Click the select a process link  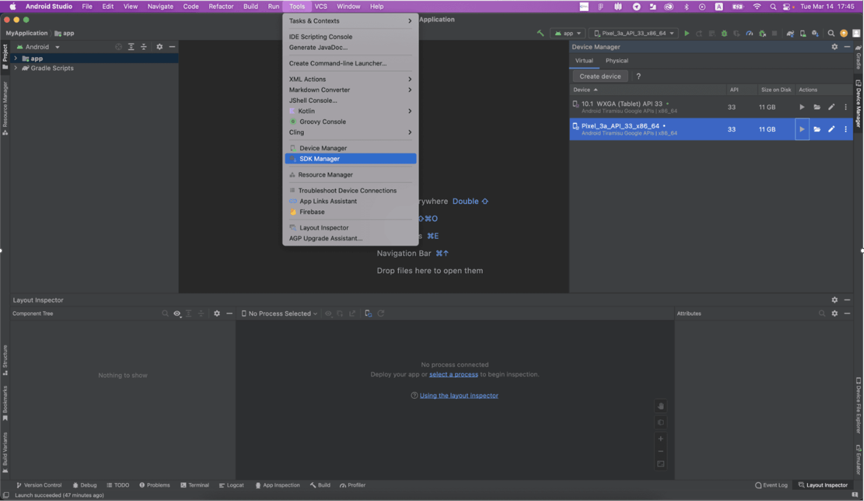coord(454,375)
